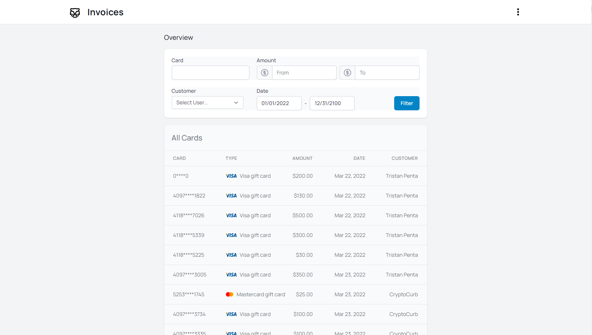Click the $25.00 amount cell

tap(304, 294)
